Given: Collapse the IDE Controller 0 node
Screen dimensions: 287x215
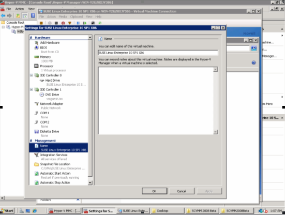Looking at the screenshot, I should click(x=32, y=75).
